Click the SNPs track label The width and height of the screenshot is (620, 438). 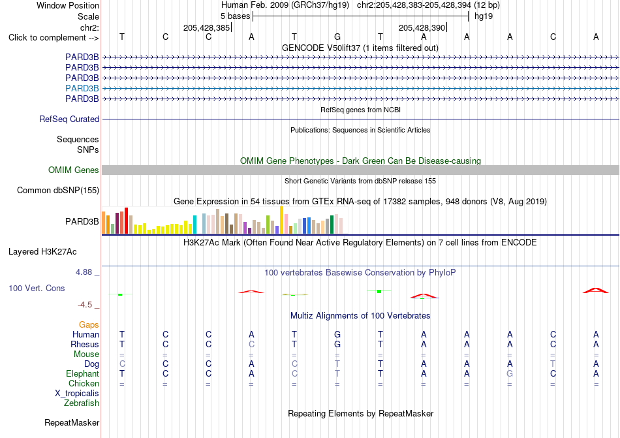click(88, 150)
